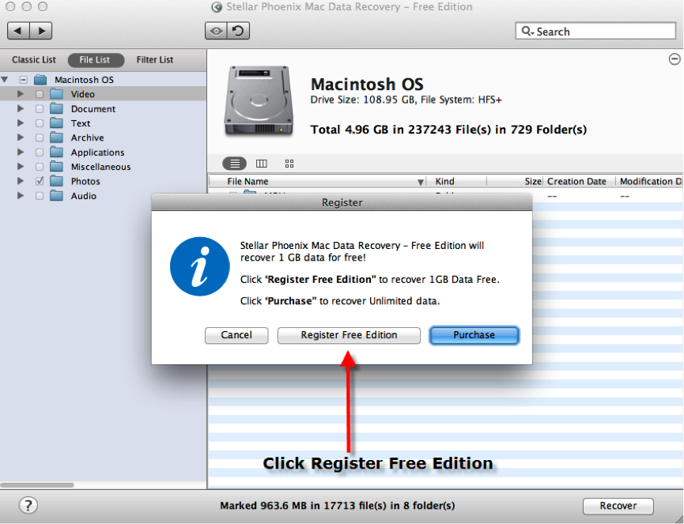This screenshot has height=524, width=684.
Task: Expand the Video folder
Action: coord(21,94)
